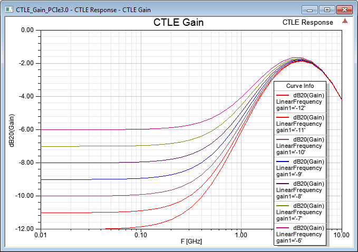Select the CTLE Gain plot title
Image resolution: width=358 pixels, height=252 pixels.
point(178,22)
